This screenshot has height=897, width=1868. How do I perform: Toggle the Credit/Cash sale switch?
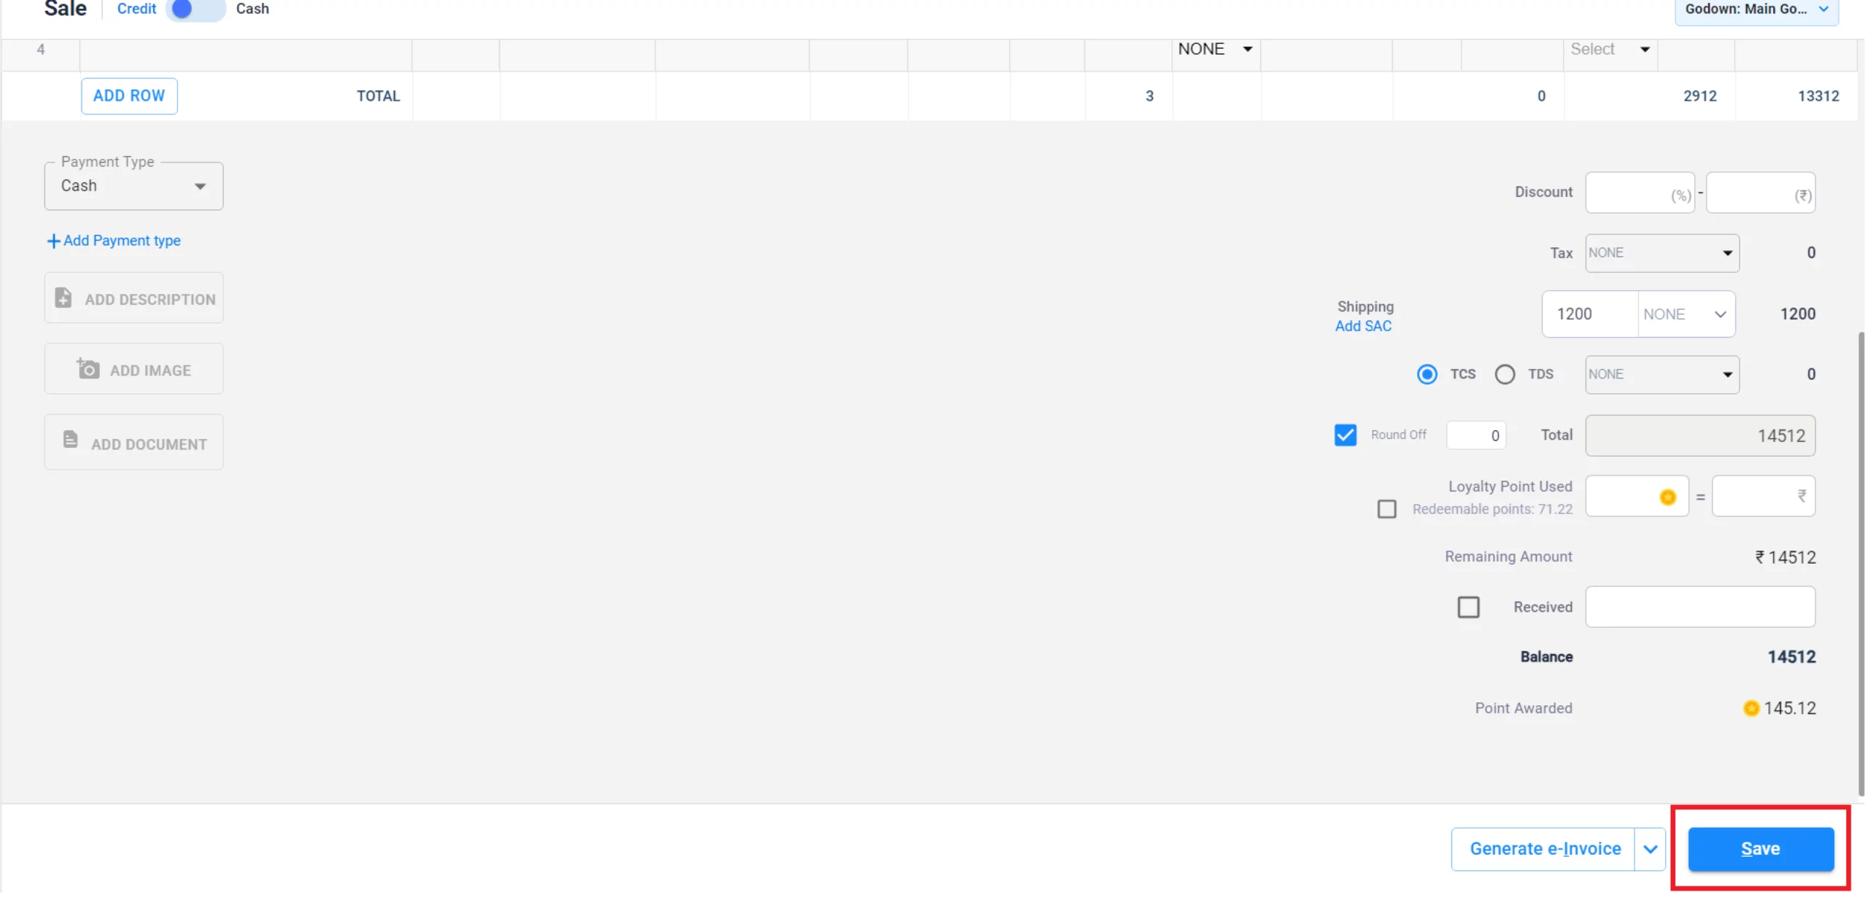[195, 9]
